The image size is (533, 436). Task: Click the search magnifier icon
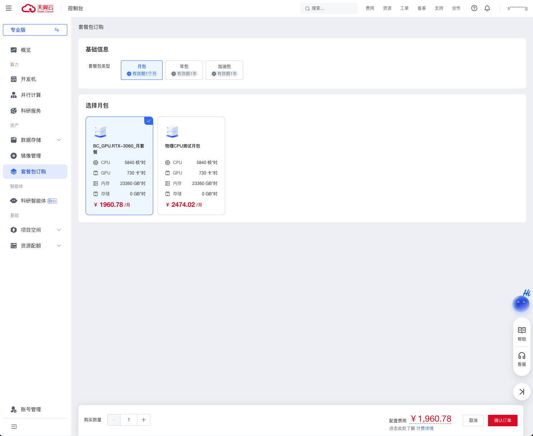point(307,8)
